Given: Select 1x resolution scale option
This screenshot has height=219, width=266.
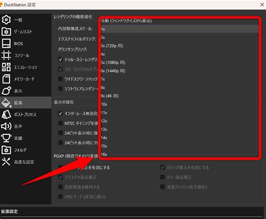Looking at the screenshot, I should click(180, 29).
